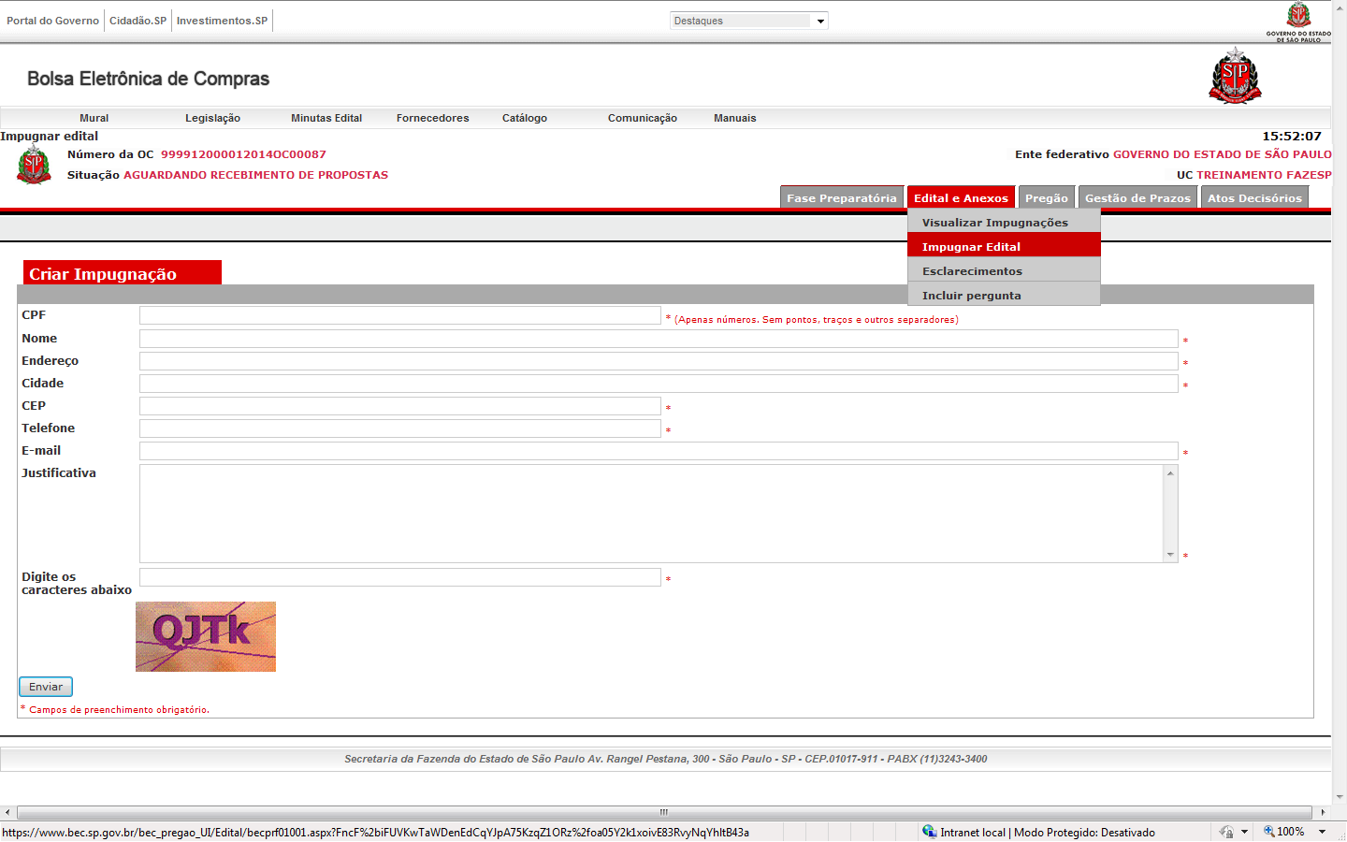
Task: Click into the Endereço field
Action: tap(659, 361)
